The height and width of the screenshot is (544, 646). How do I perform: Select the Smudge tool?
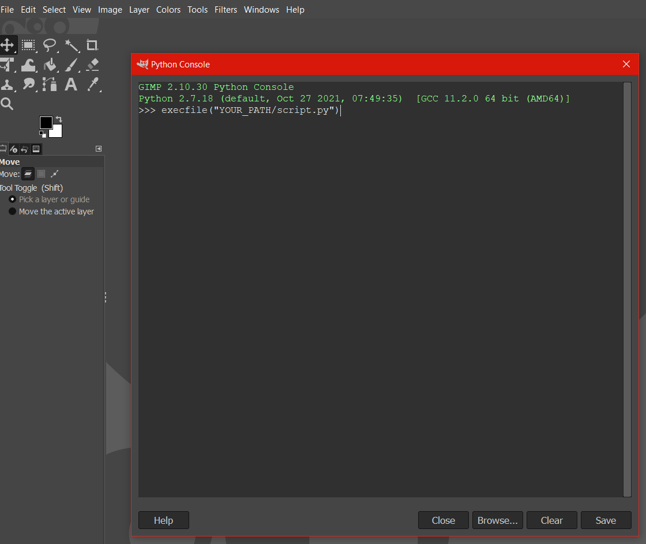click(x=28, y=85)
